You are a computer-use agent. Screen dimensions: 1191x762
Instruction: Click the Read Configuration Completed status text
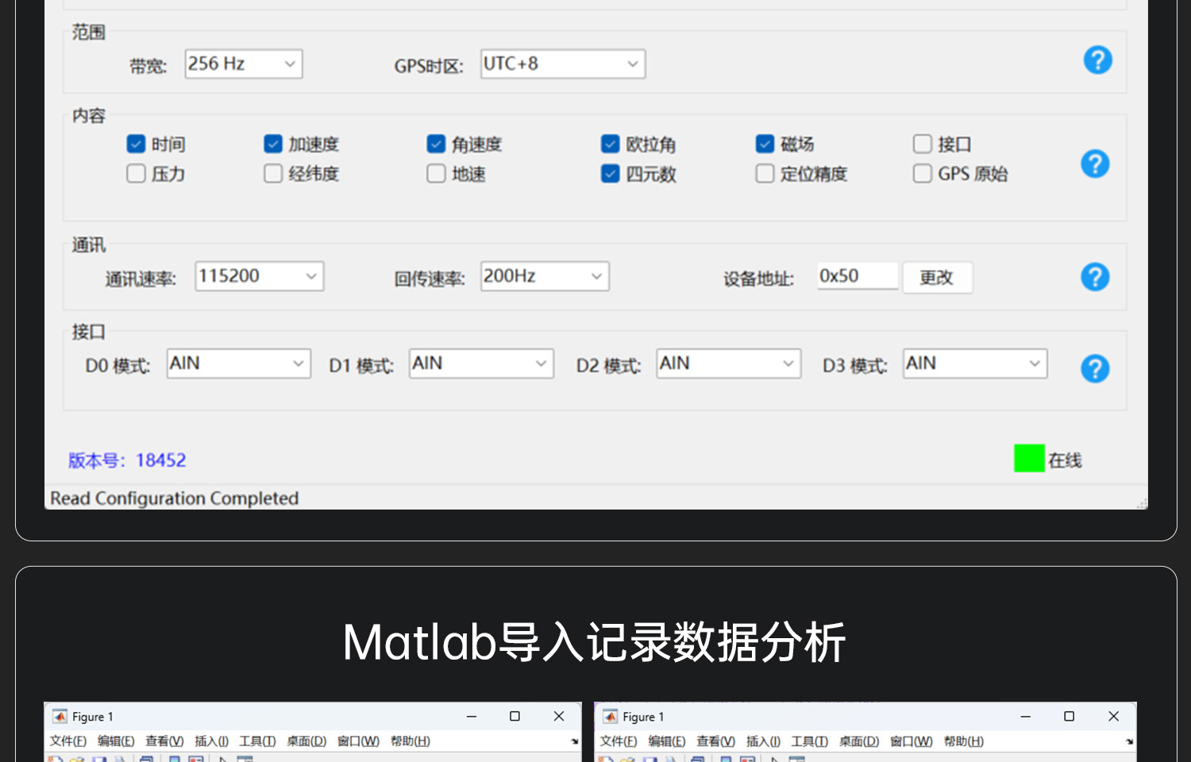[x=175, y=498]
